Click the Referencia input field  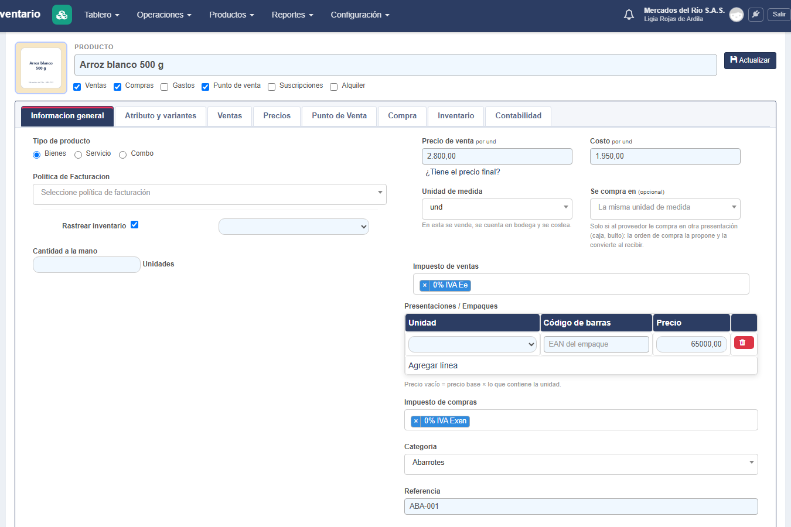pos(581,507)
